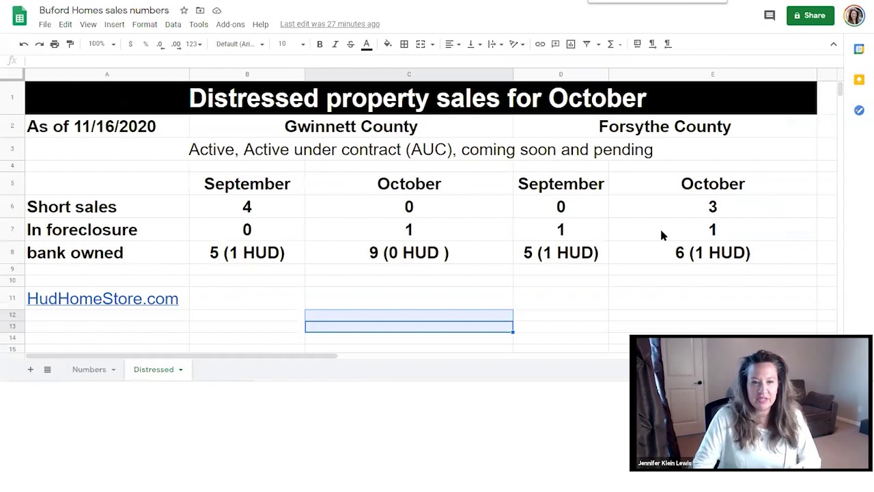Click the Move to folder icon
Screen dimensions: 874x492
[200, 10]
